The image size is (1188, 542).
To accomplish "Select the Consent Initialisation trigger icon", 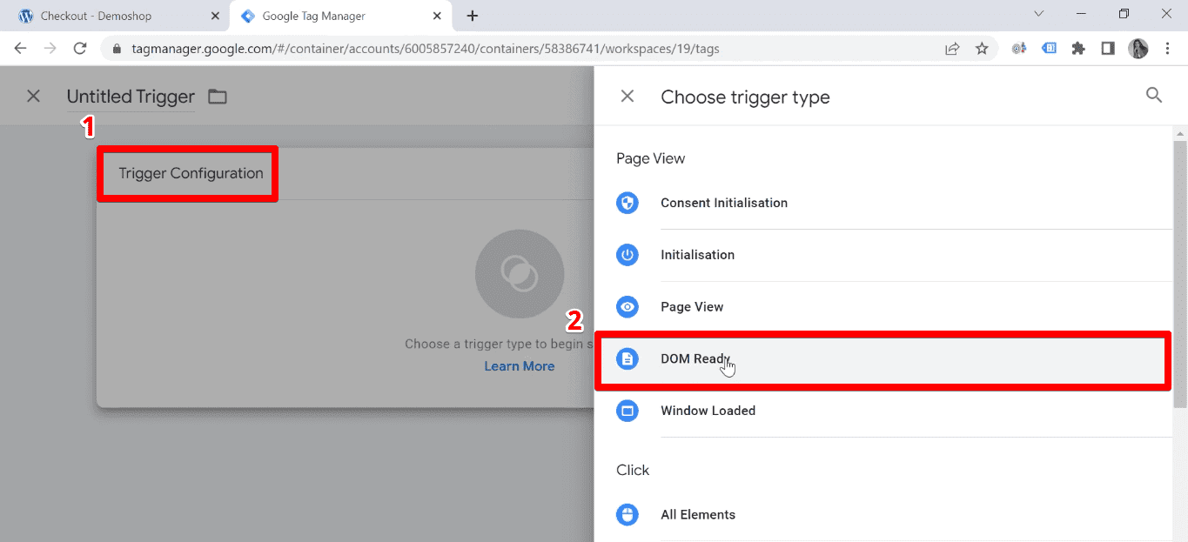I will 628,203.
